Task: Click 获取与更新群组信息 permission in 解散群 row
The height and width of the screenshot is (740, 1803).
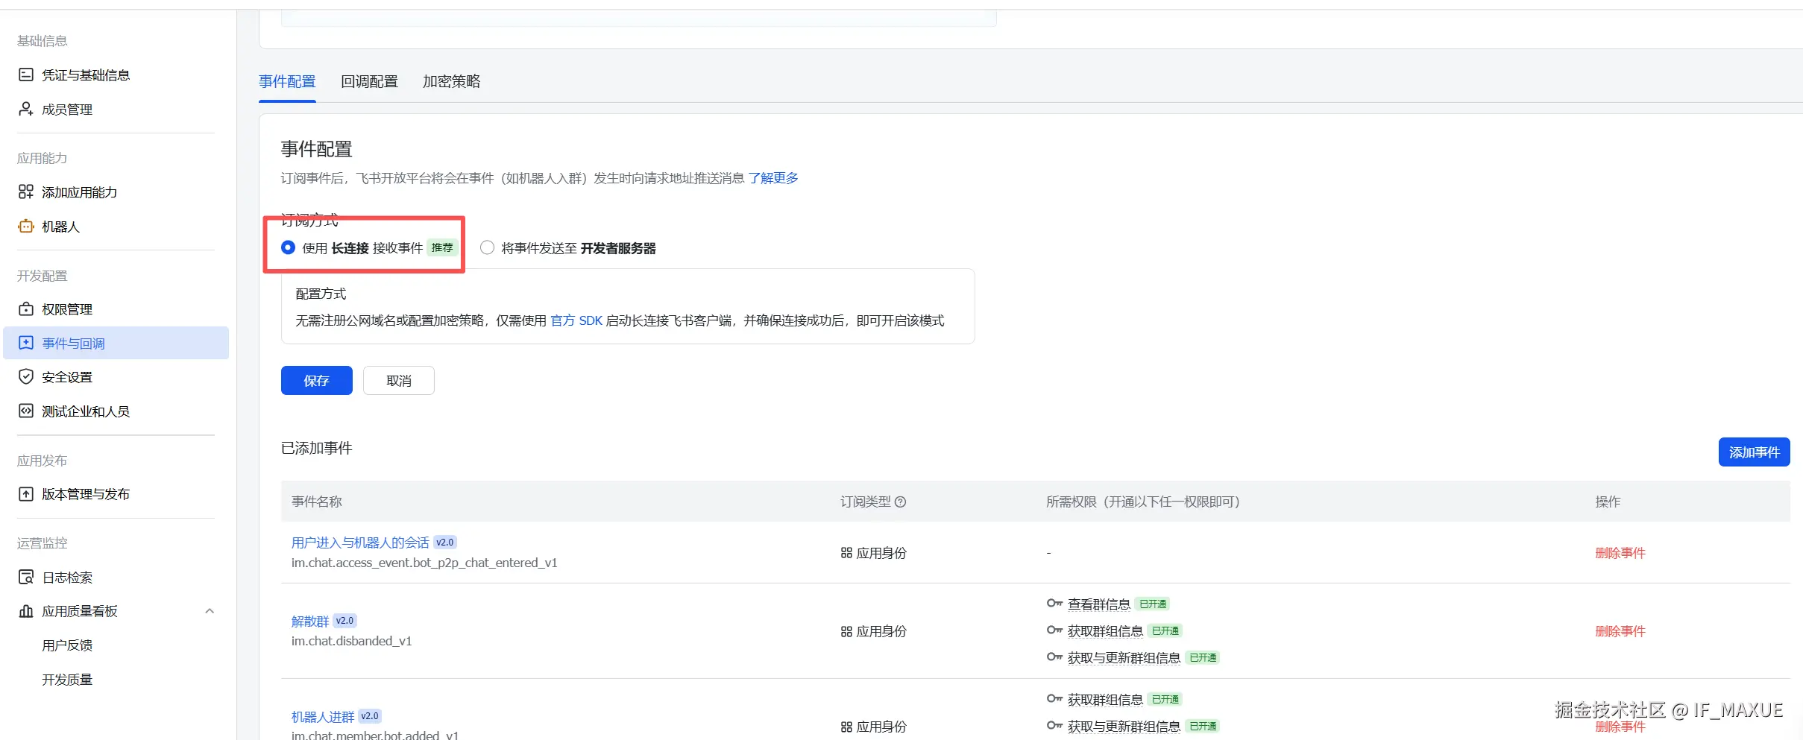Action: [1124, 657]
